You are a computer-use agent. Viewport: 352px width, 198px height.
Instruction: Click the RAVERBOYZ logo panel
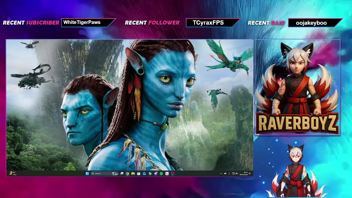click(298, 87)
